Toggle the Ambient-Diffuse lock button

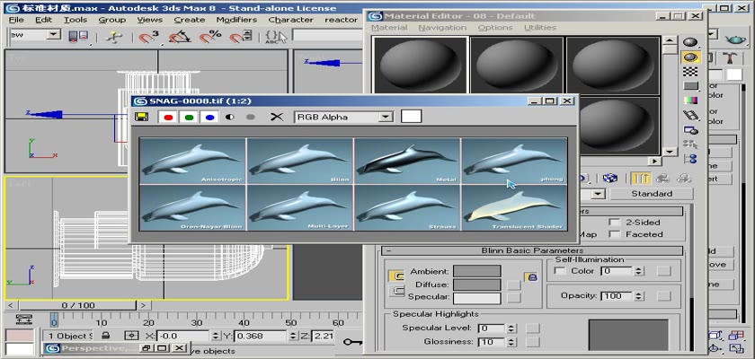coord(396,276)
